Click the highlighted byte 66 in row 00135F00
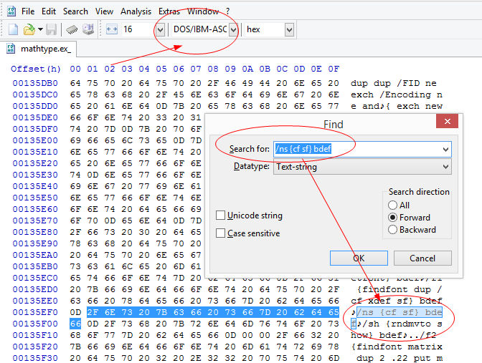 [75, 324]
